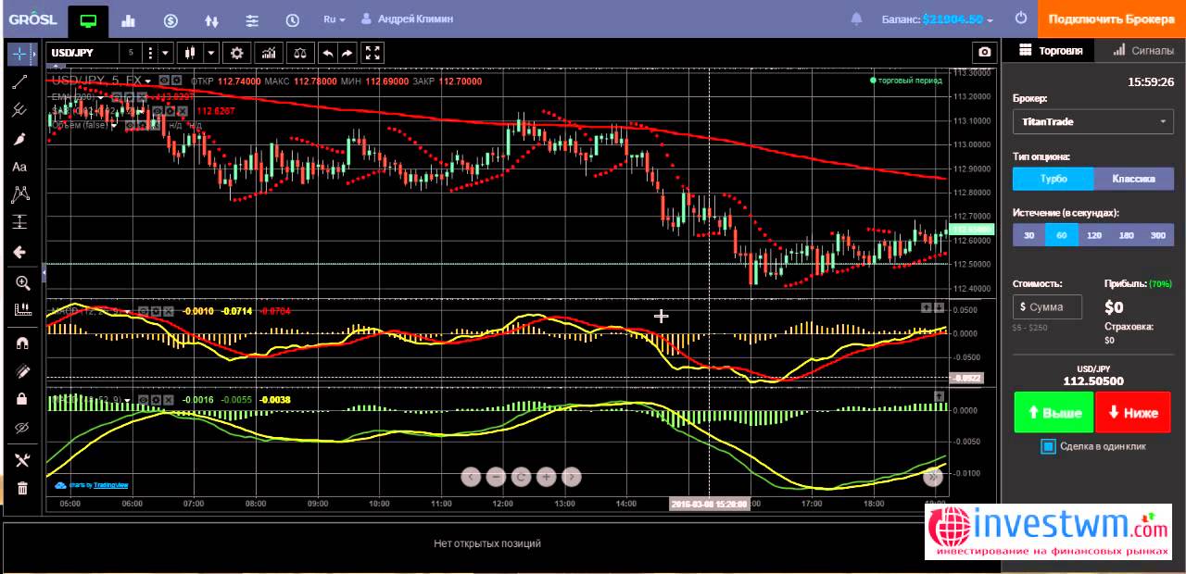Click the red Ниже button

(x=1133, y=412)
